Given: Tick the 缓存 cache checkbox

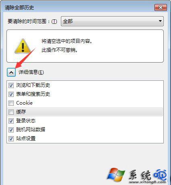Looking at the screenshot, I should pyautogui.click(x=11, y=112).
